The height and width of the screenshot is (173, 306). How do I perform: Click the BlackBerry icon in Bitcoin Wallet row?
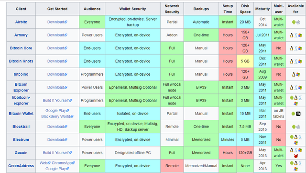(298, 114)
